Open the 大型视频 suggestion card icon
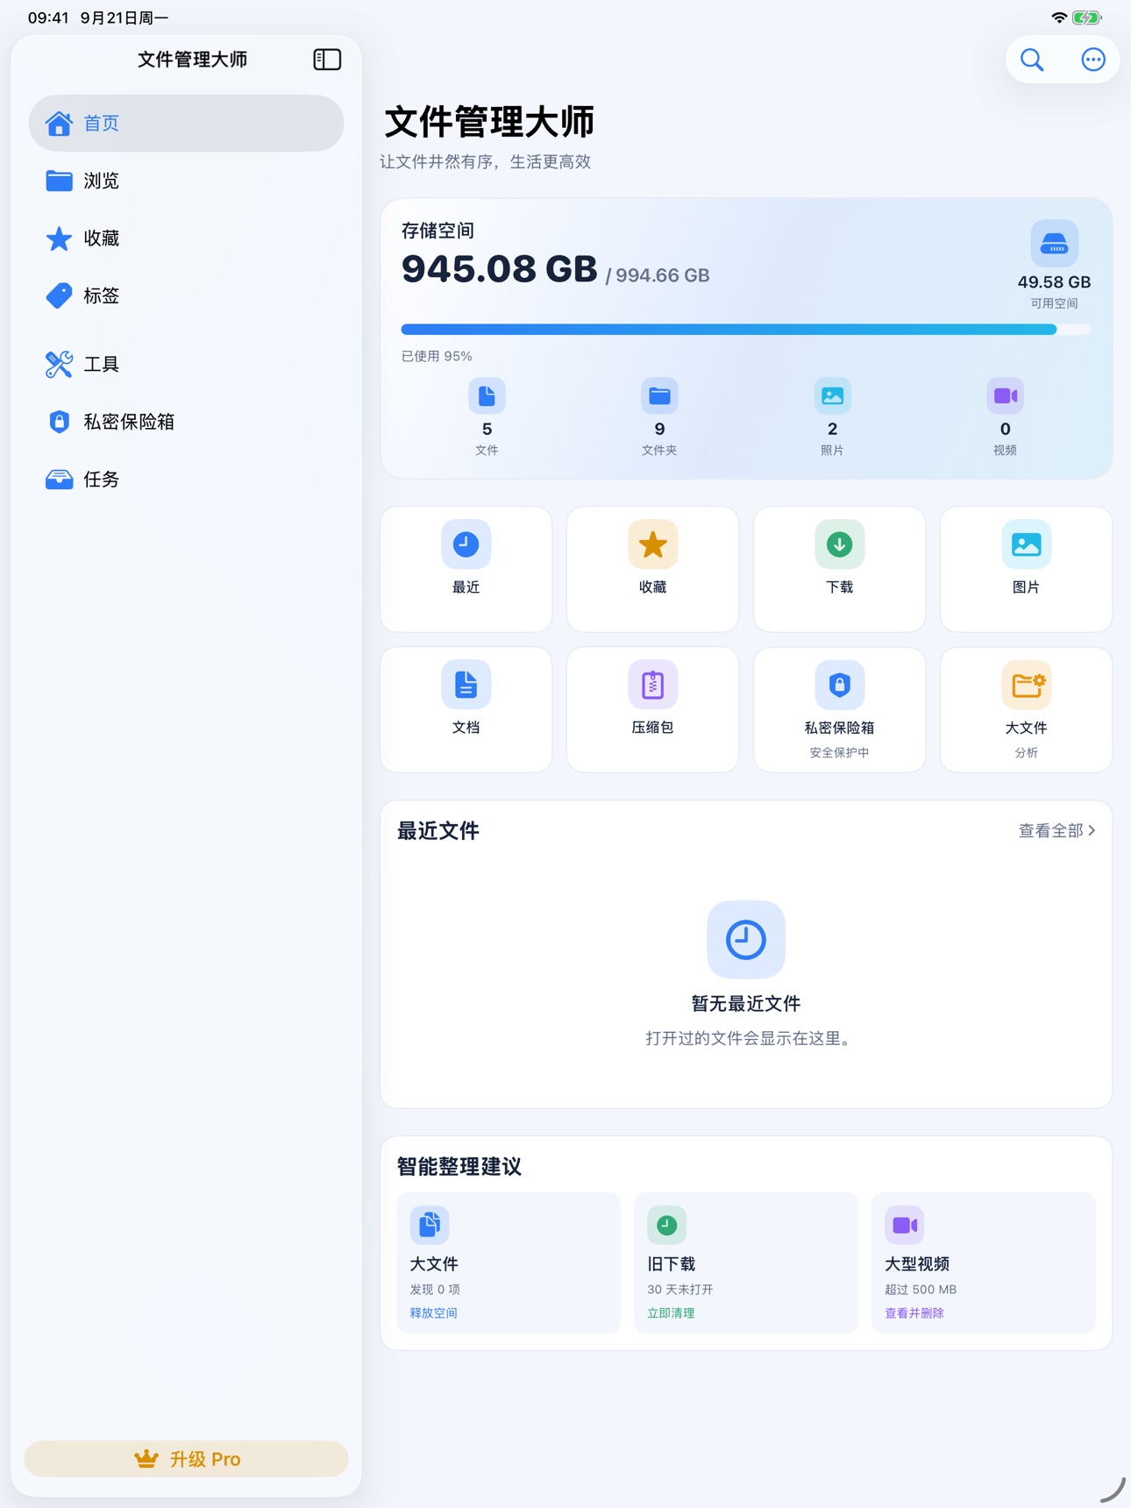 tap(905, 1225)
